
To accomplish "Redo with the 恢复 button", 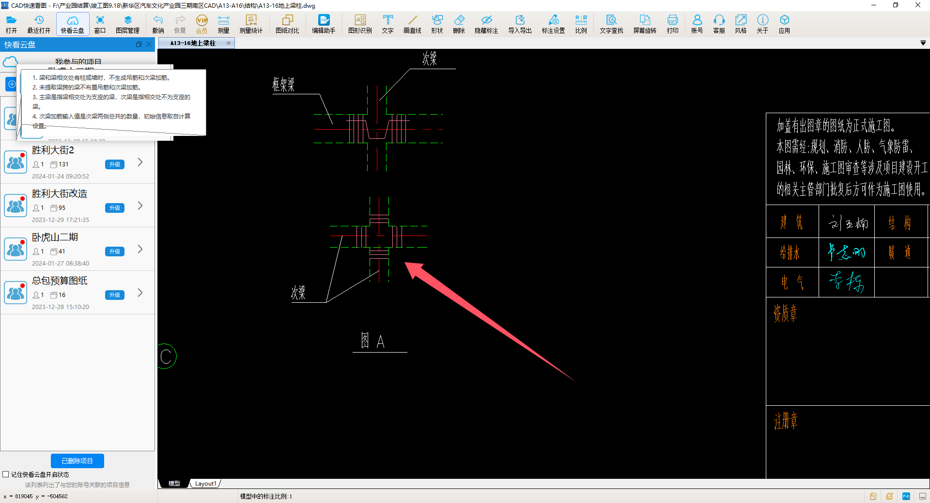I will (x=180, y=24).
